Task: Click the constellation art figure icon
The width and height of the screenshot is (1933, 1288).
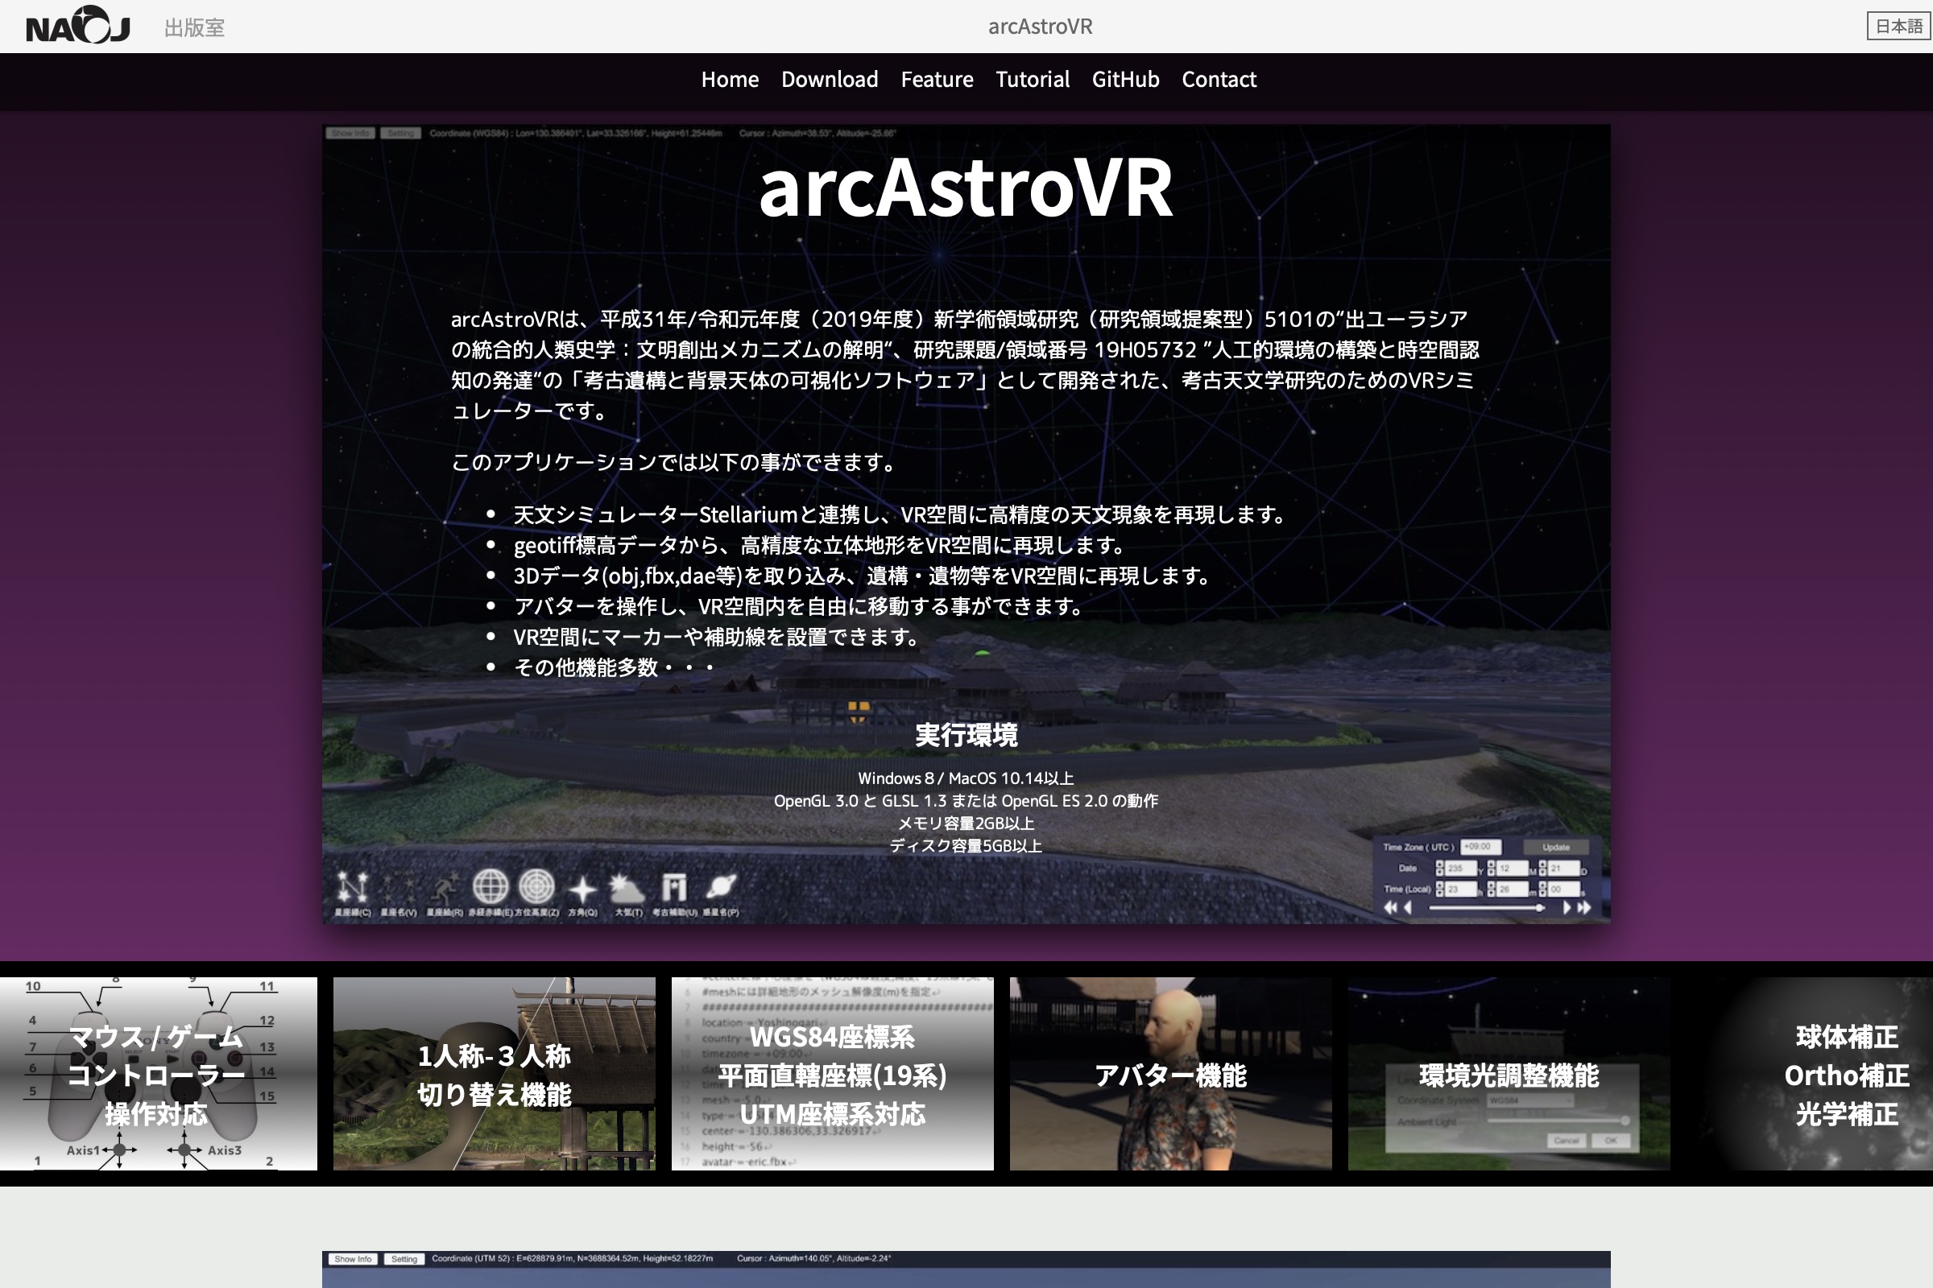Action: tap(445, 889)
